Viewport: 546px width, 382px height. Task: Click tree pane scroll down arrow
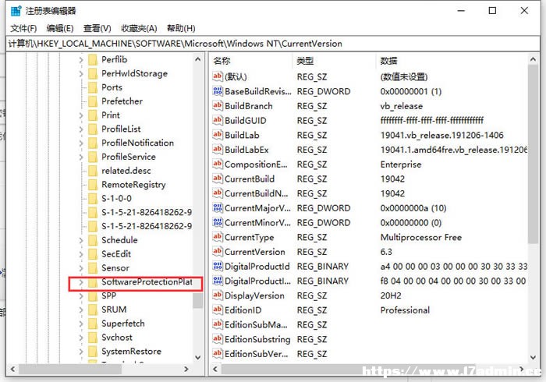tap(198, 357)
